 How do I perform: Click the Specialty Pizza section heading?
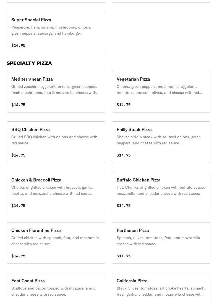tap(29, 63)
